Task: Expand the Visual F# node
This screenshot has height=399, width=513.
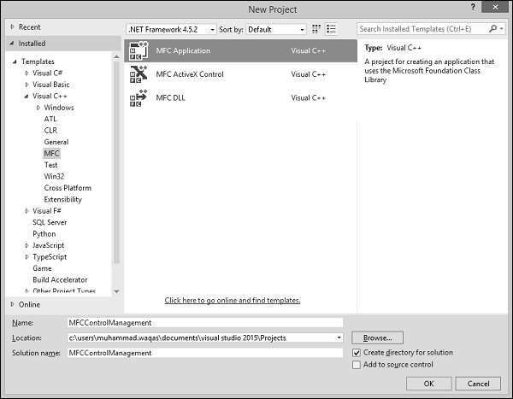Action: point(27,211)
